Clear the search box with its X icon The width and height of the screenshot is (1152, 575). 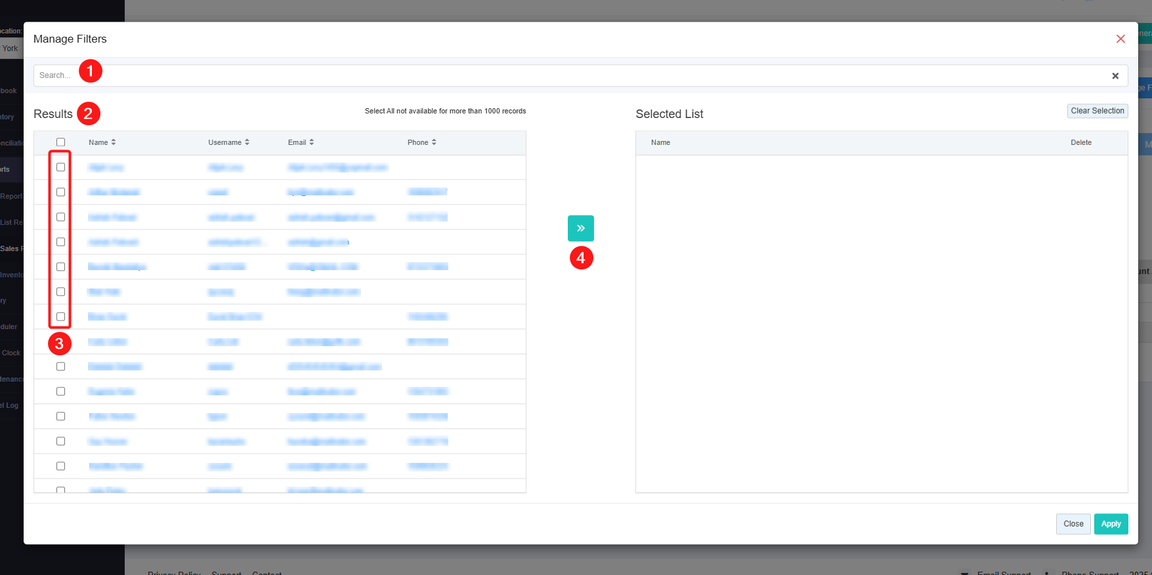[1115, 76]
